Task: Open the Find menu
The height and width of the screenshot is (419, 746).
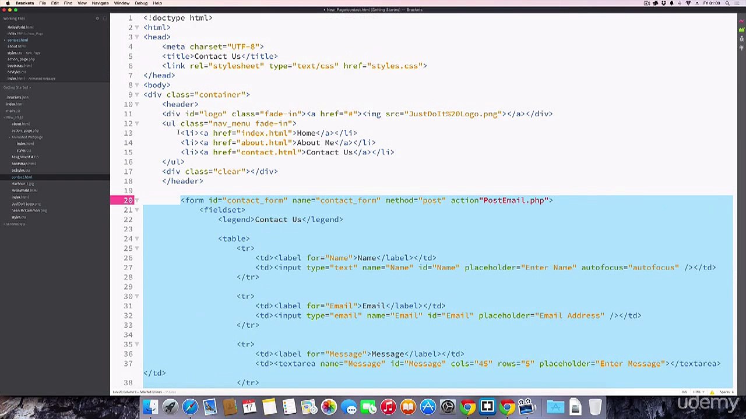Action: pos(68,3)
